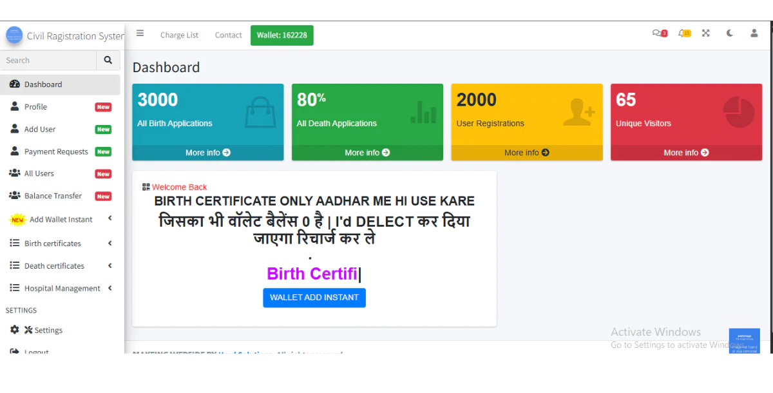Click More info on All Birth Applications card
This screenshot has height=393, width=773.
[208, 153]
